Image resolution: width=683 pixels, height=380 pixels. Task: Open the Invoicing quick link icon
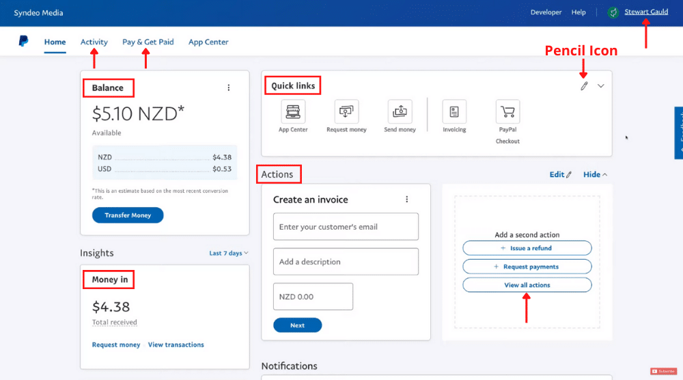click(x=454, y=111)
